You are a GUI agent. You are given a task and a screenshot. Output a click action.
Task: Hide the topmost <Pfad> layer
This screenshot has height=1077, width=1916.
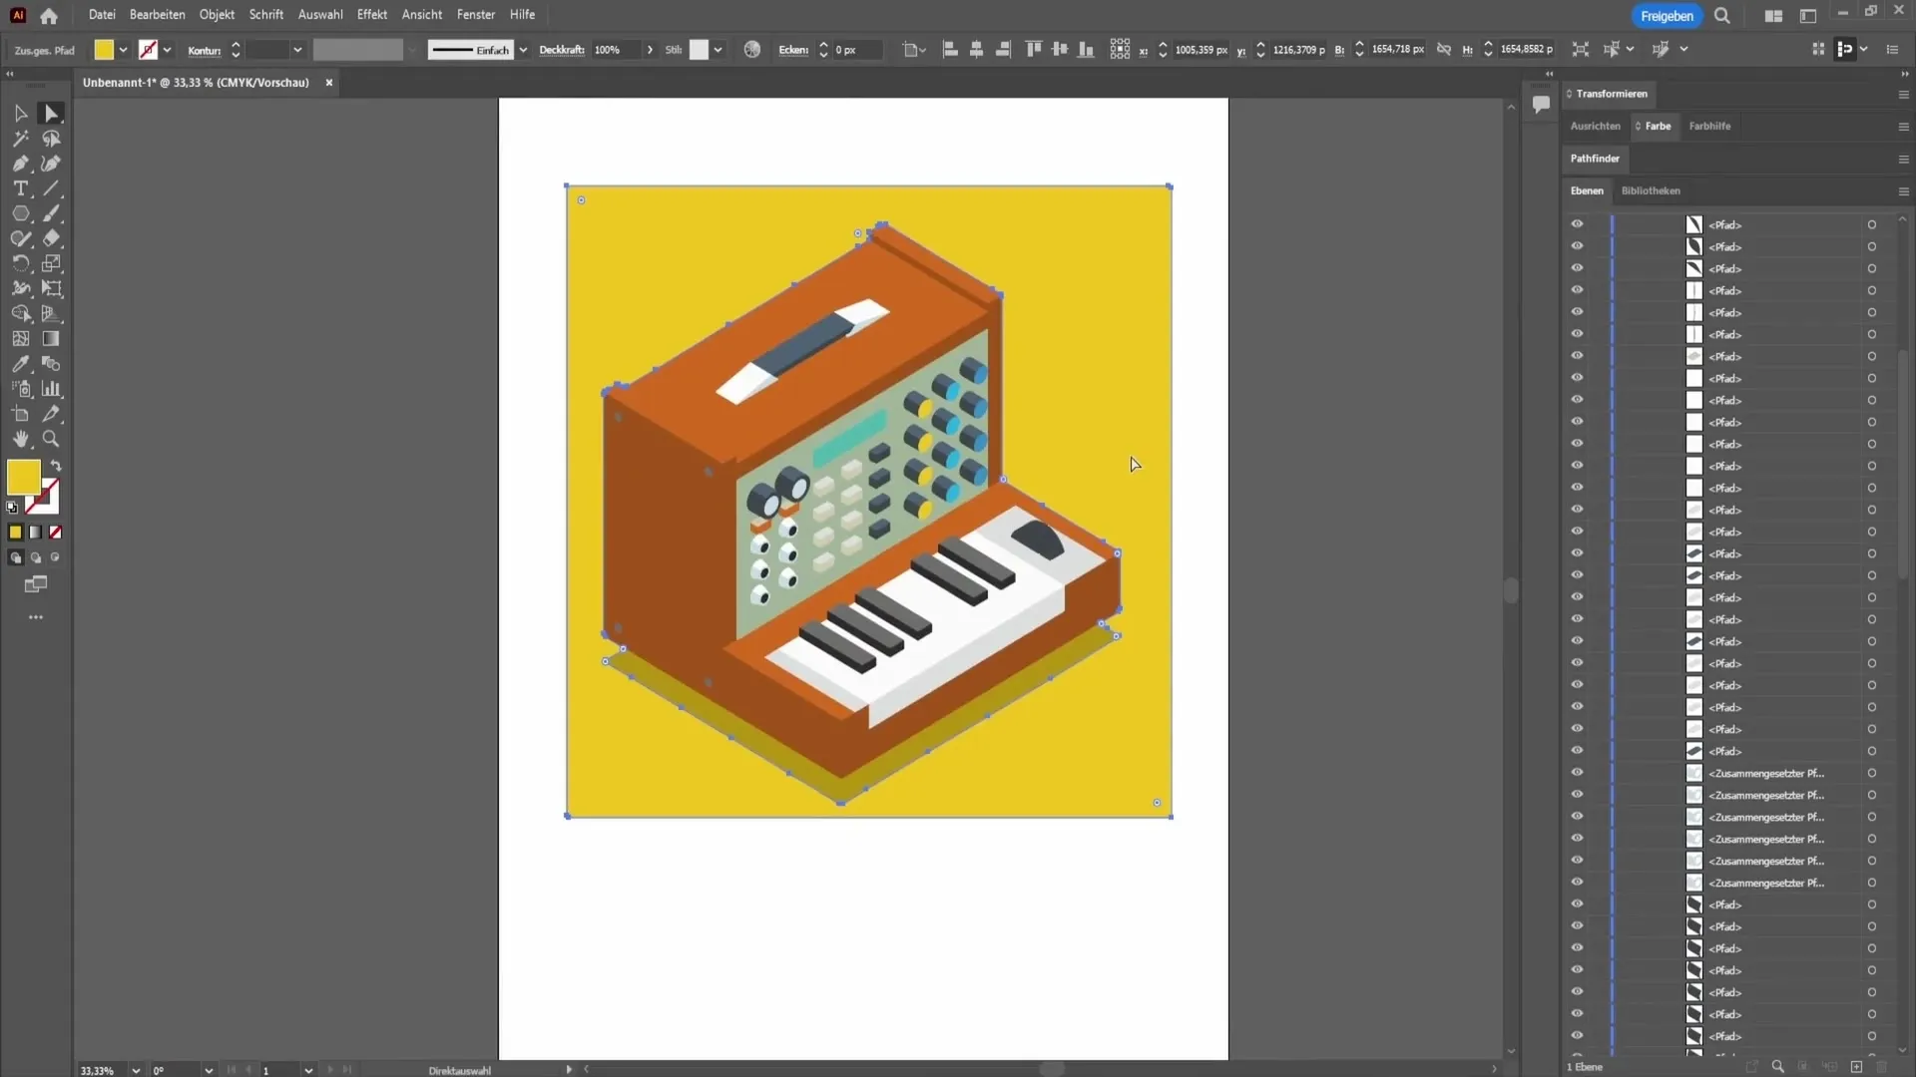pyautogui.click(x=1577, y=224)
